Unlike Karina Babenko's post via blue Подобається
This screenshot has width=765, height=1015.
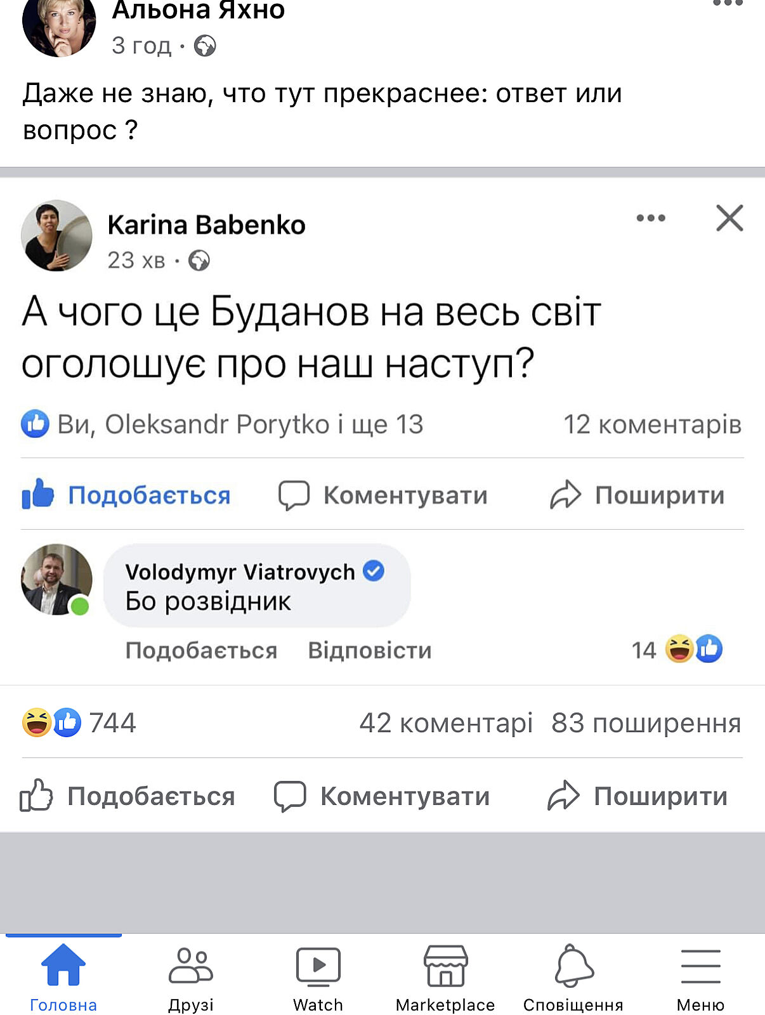pyautogui.click(x=127, y=495)
